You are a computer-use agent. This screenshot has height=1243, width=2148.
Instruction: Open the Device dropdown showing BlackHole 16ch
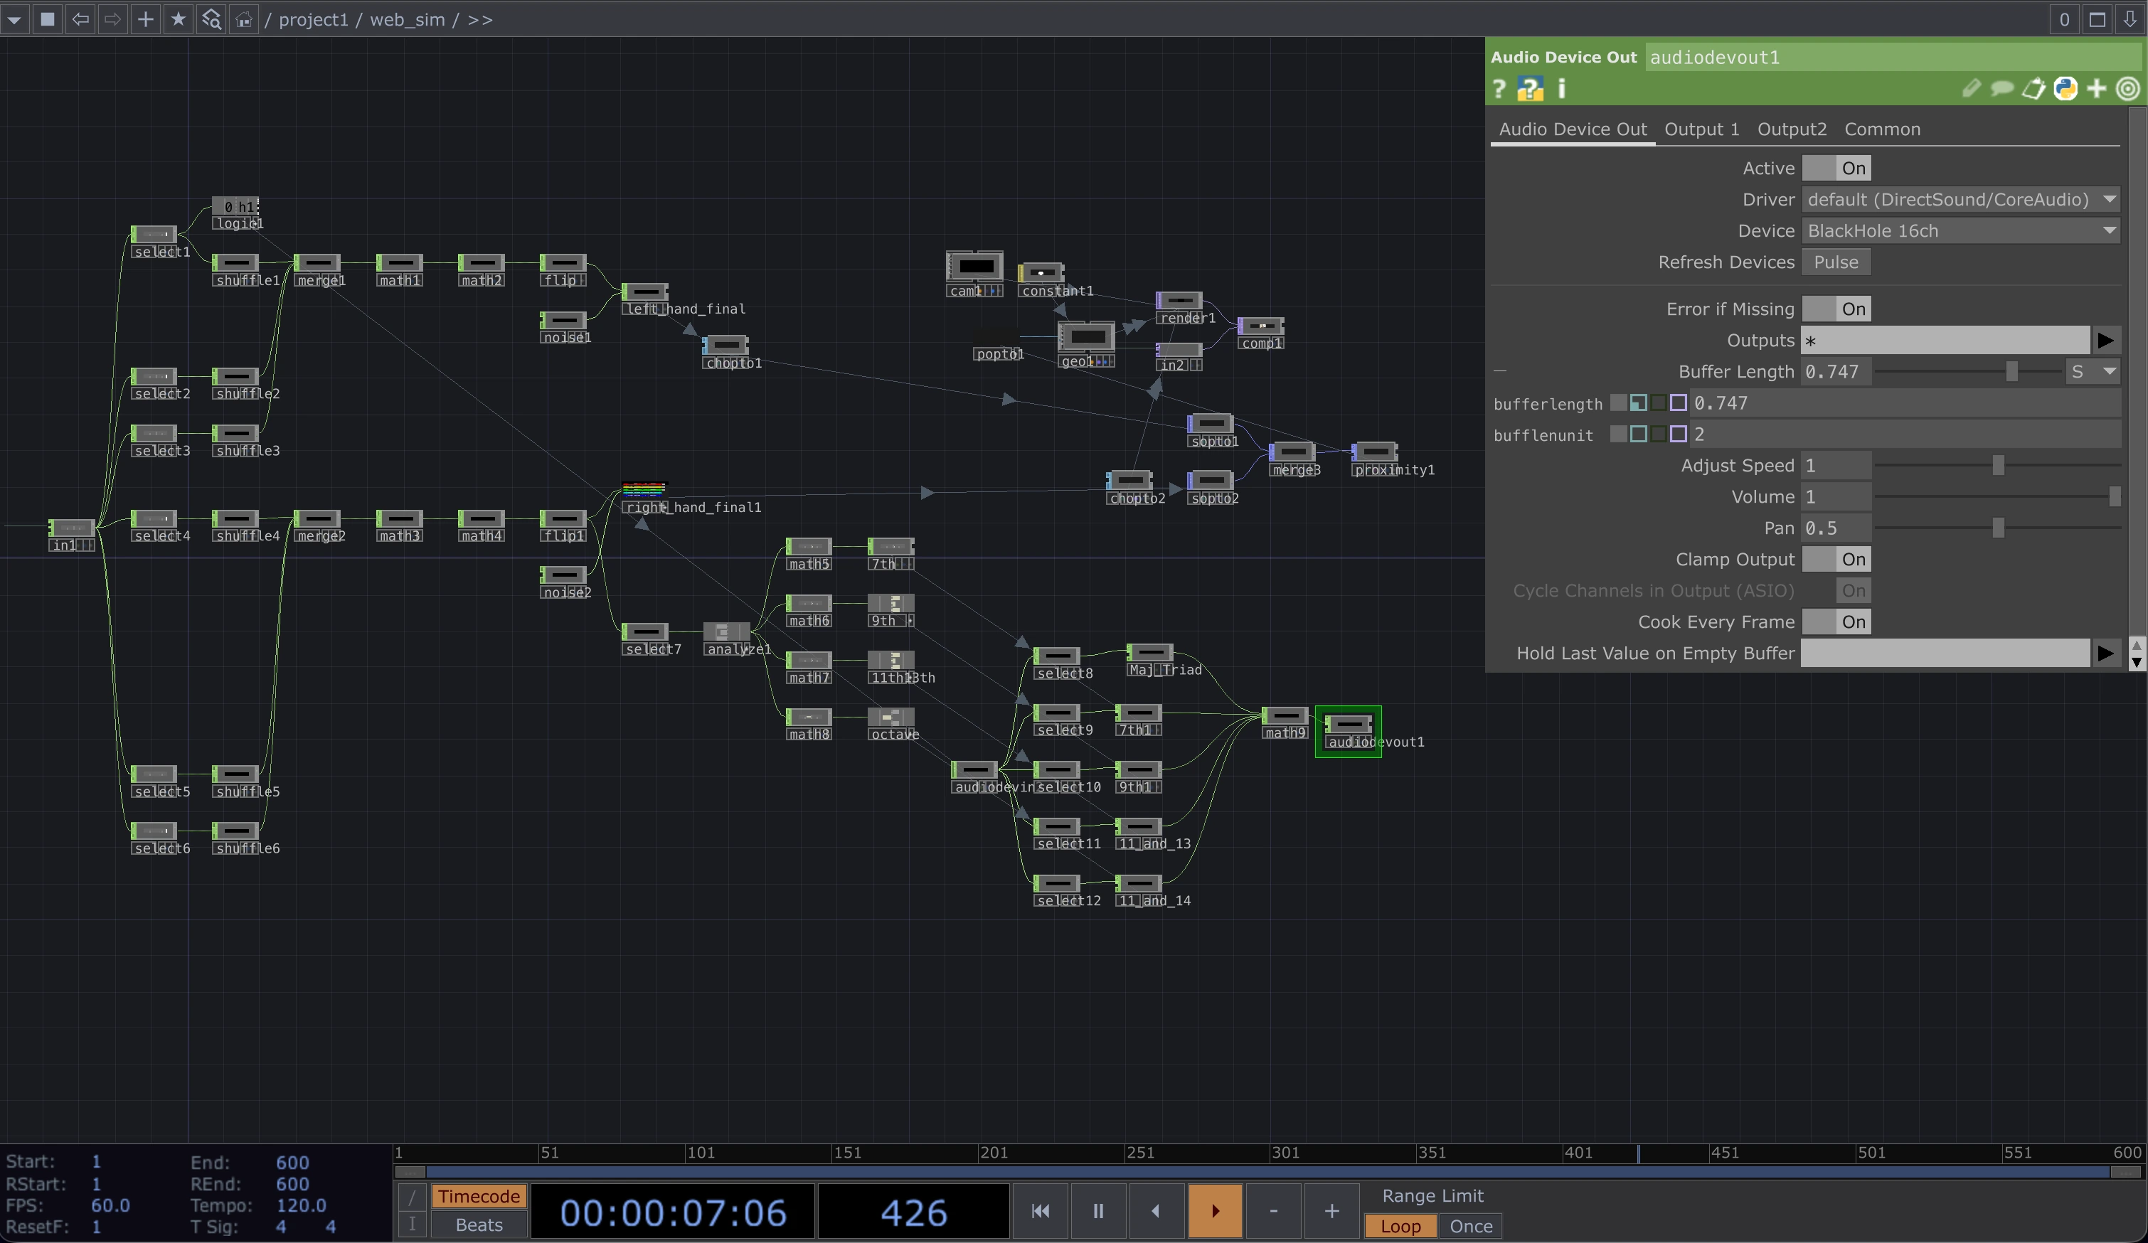coord(1960,231)
